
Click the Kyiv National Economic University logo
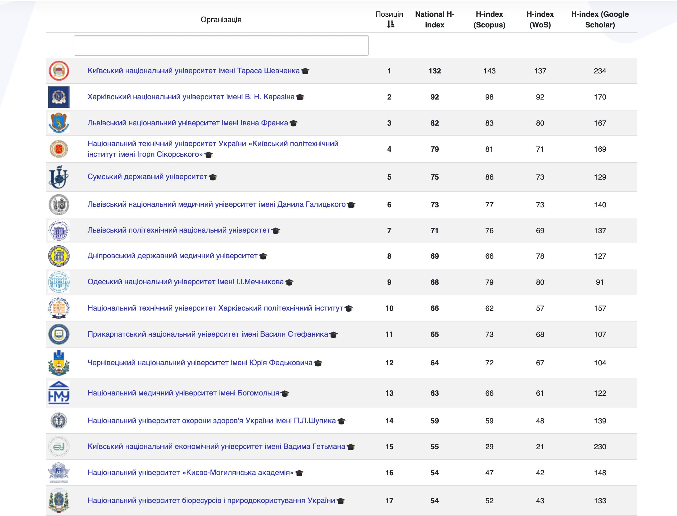(59, 447)
